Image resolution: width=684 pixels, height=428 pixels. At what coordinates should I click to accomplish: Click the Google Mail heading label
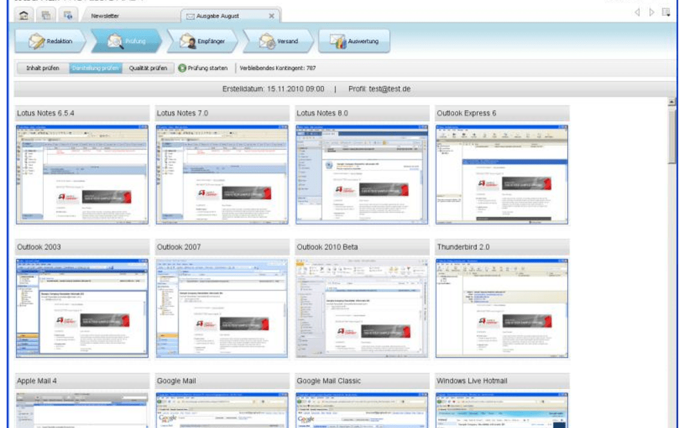click(x=176, y=381)
